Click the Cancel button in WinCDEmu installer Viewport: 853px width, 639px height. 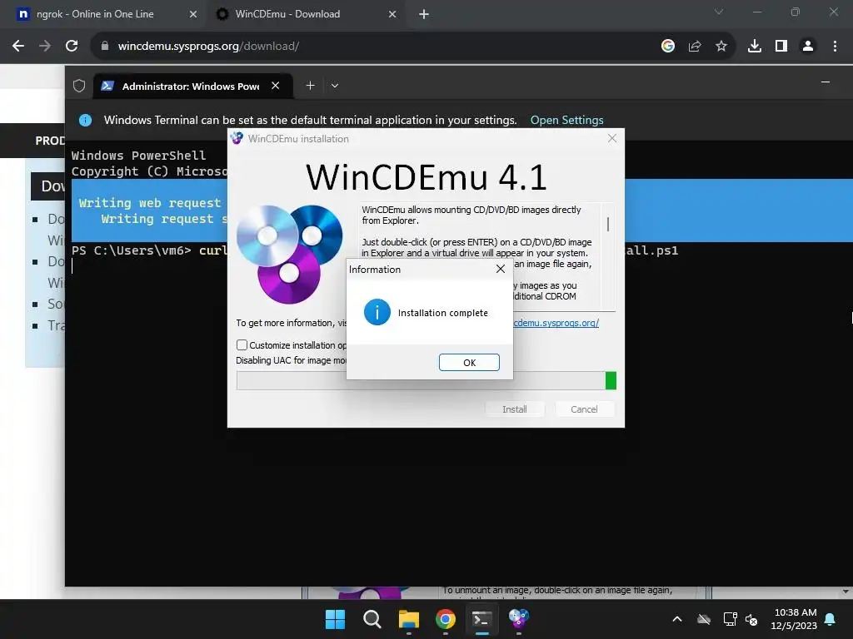pyautogui.click(x=584, y=409)
